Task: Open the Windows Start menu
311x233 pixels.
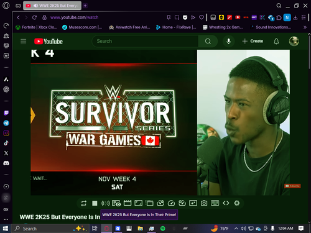Action: tap(5, 229)
